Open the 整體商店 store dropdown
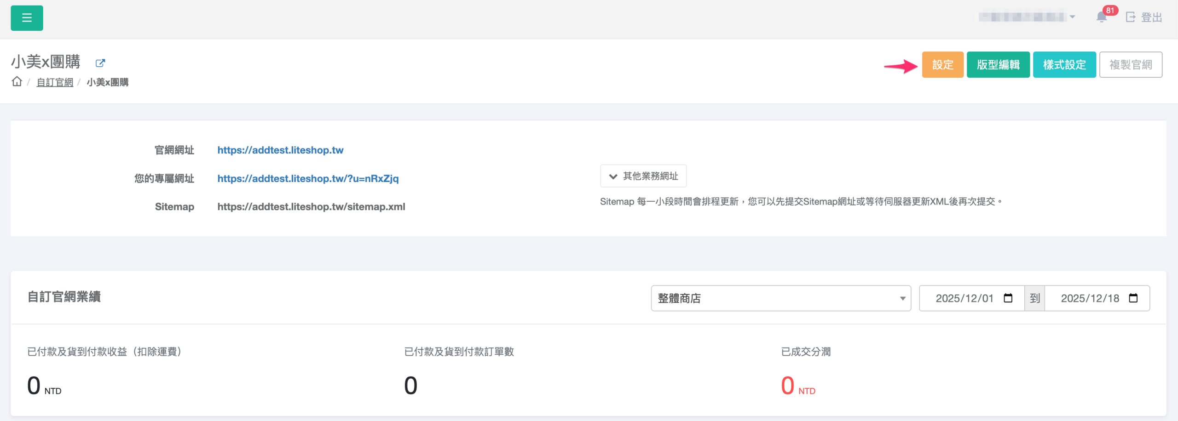Image resolution: width=1178 pixels, height=421 pixels. coord(780,298)
